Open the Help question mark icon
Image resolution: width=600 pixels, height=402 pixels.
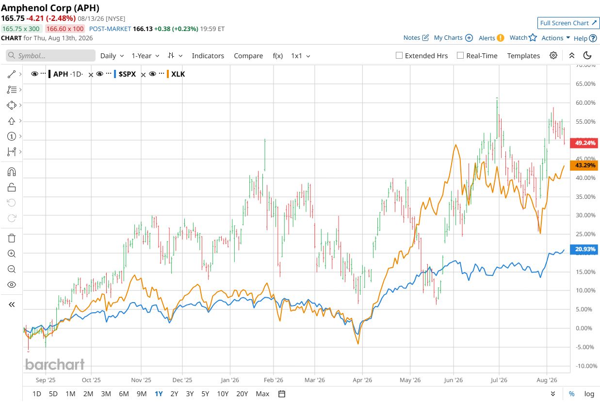click(x=593, y=38)
